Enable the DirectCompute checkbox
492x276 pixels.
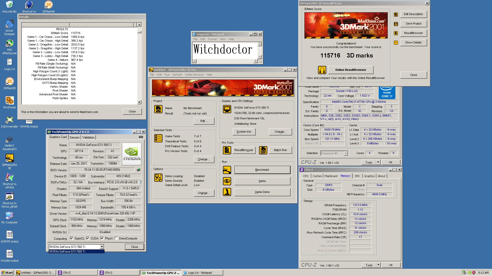click(x=116, y=238)
